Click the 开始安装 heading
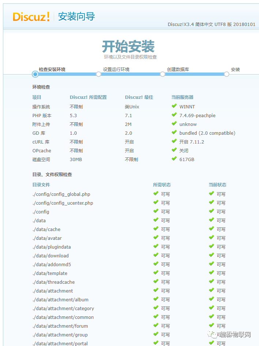This screenshot has height=346, width=259. [x=128, y=46]
